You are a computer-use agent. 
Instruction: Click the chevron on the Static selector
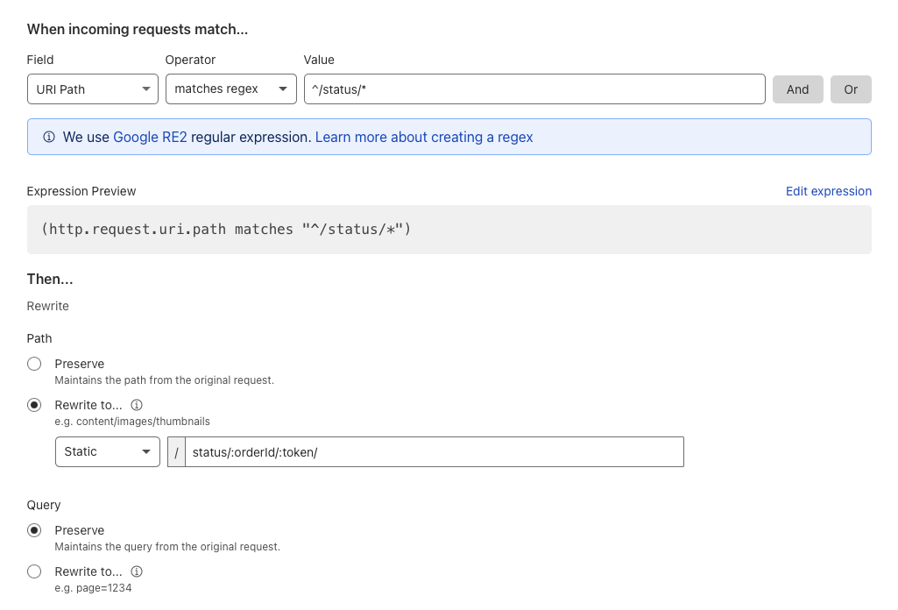pyautogui.click(x=146, y=451)
